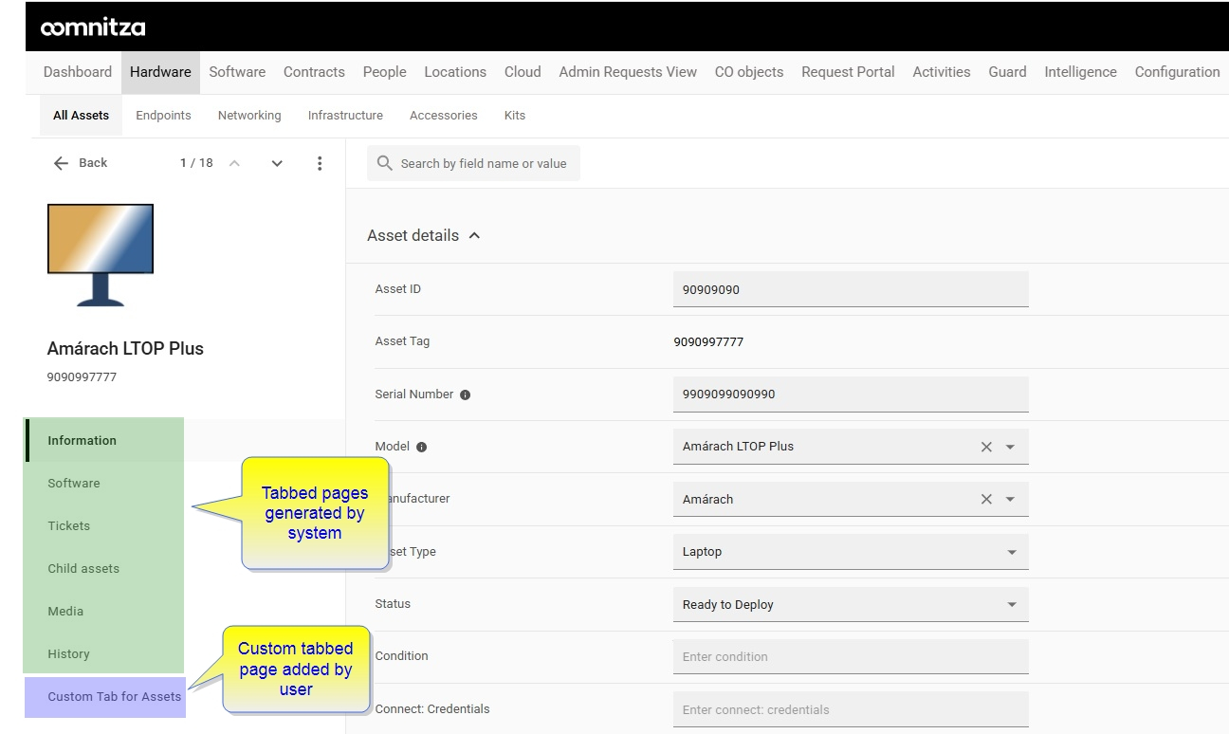Open the Dashboard menu
The height and width of the screenshot is (734, 1229).
78,72
